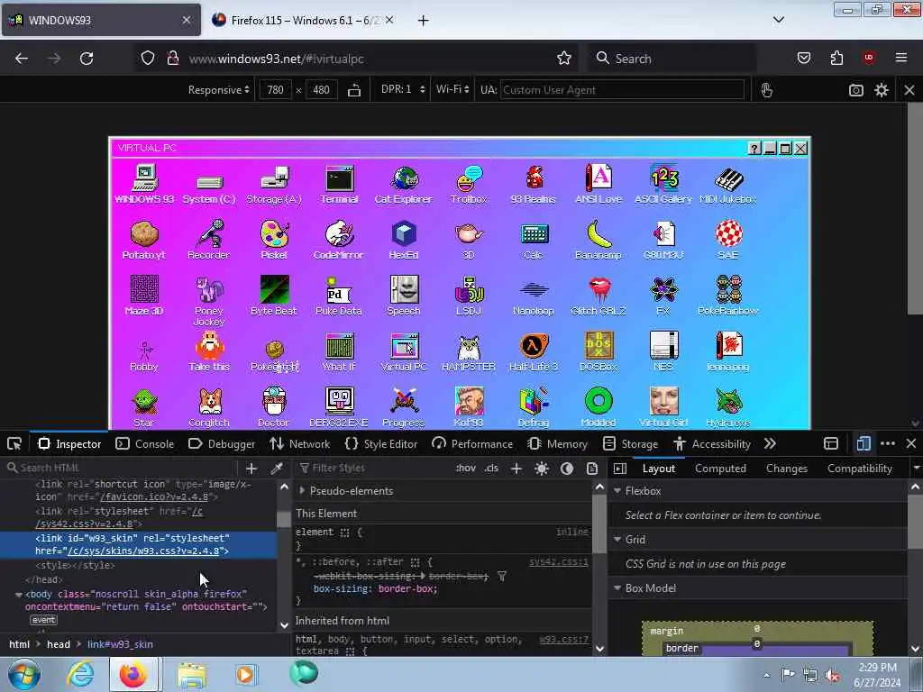Image resolution: width=923 pixels, height=692 pixels.
Task: Open the Network tab
Action: point(299,443)
